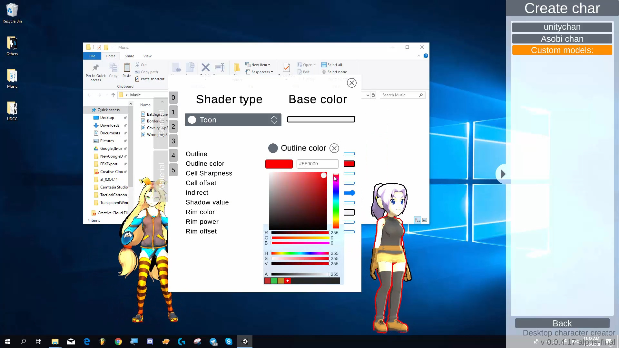Add current color to swatches with plus icon

pyautogui.click(x=287, y=281)
